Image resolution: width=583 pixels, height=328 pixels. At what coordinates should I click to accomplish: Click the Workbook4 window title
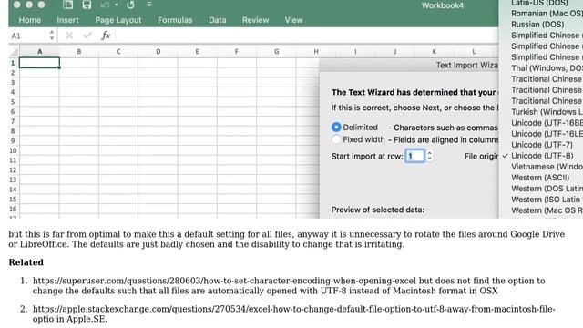coord(443,5)
